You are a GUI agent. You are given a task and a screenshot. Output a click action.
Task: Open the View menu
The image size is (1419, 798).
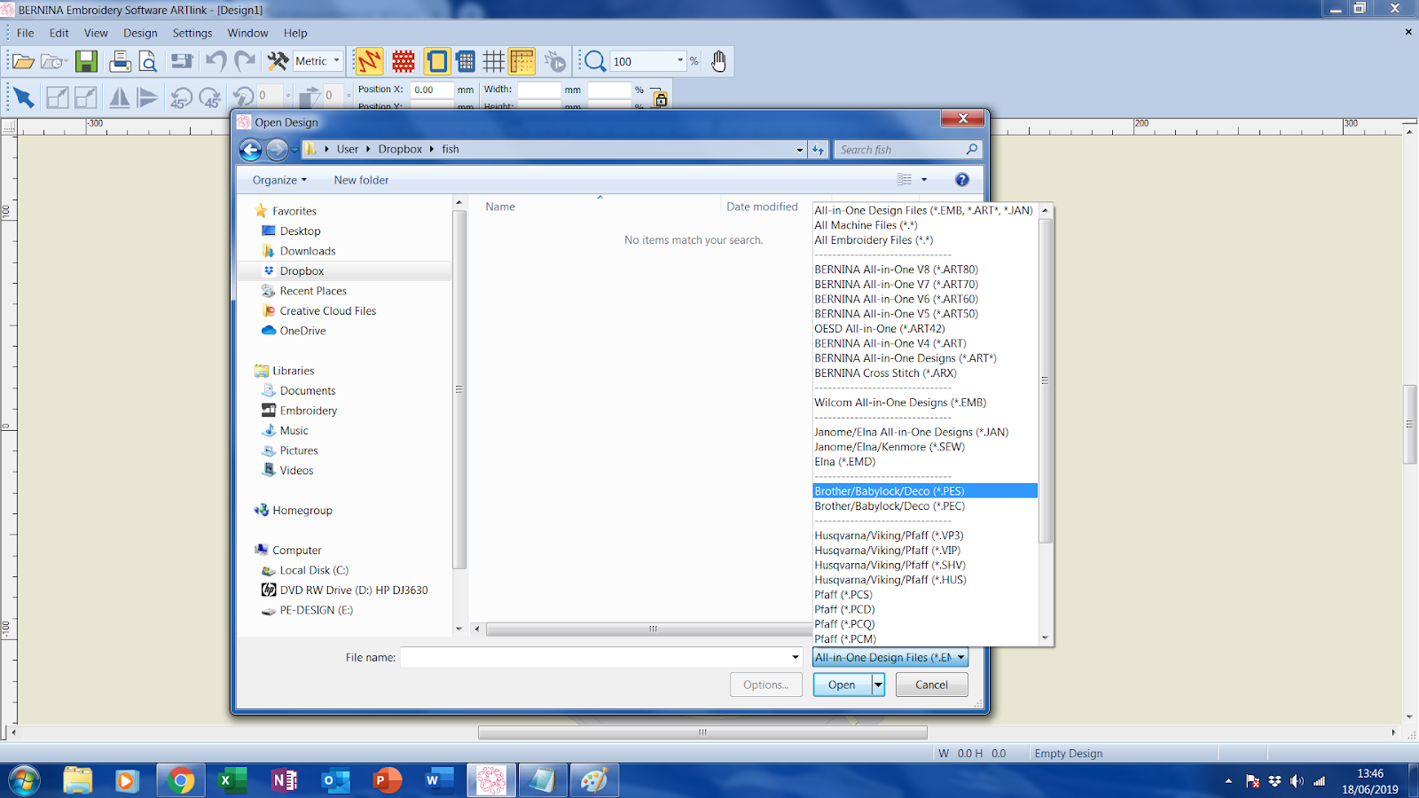(x=96, y=33)
